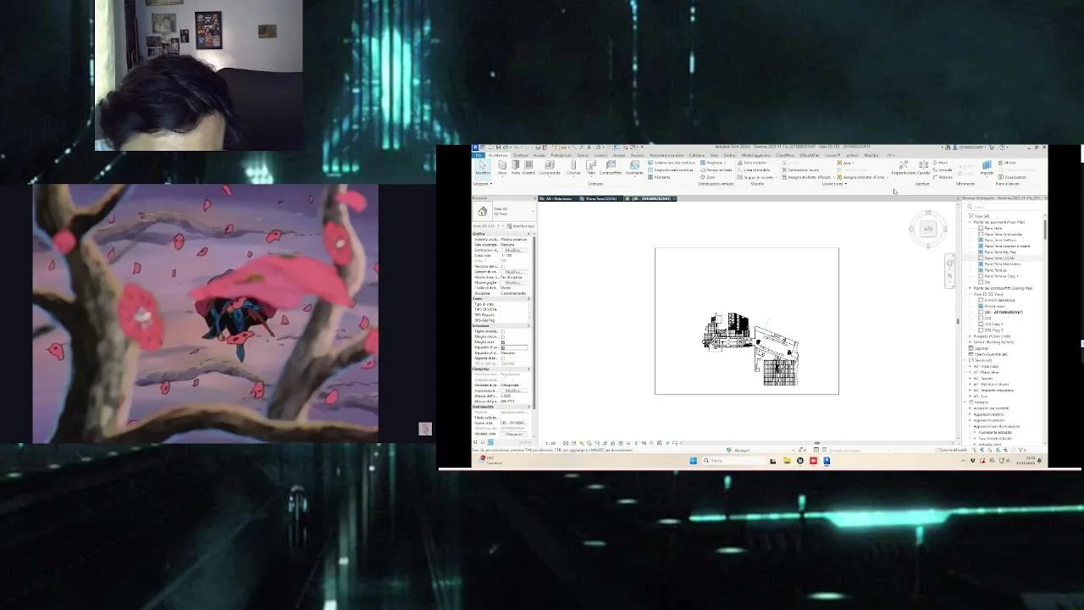Toggle Percorso del sole checkbox
Image resolution: width=1084 pixels, height=610 pixels.
(503, 267)
